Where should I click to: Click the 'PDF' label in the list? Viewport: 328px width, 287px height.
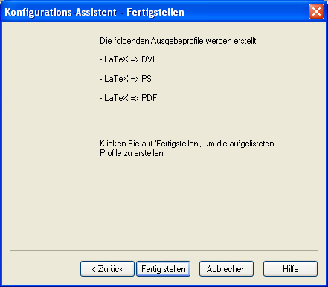tap(149, 98)
